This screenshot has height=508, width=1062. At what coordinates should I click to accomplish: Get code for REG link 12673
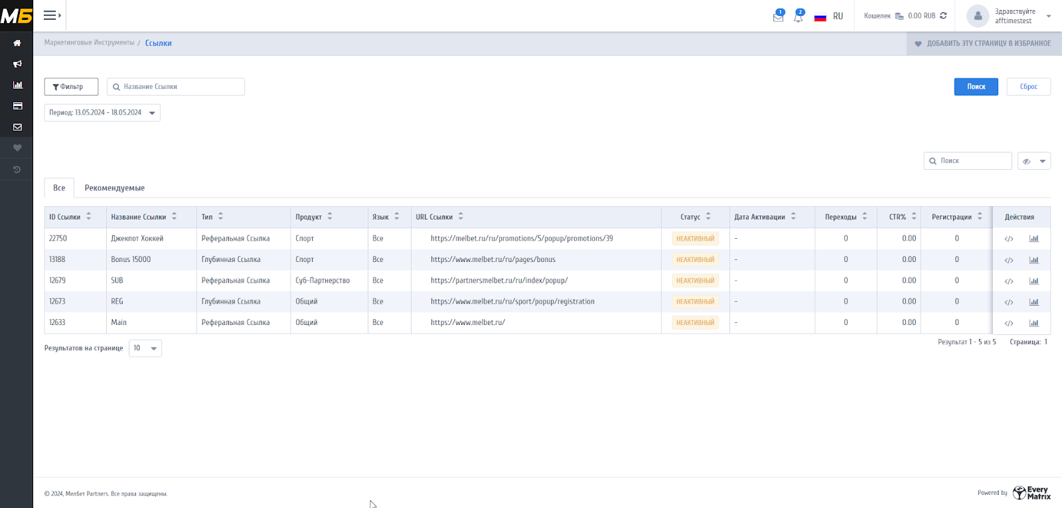click(1009, 302)
